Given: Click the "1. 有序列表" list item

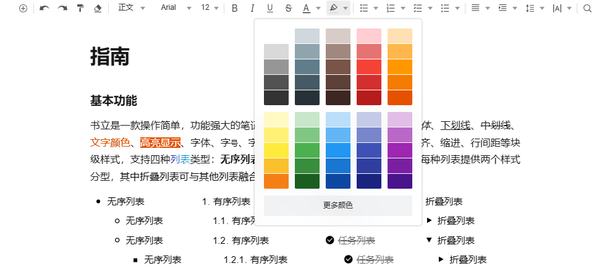Looking at the screenshot, I should (x=226, y=202).
